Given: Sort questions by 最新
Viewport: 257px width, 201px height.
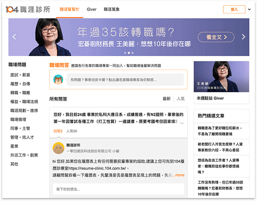Looking at the screenshot, I should pos(166,99).
